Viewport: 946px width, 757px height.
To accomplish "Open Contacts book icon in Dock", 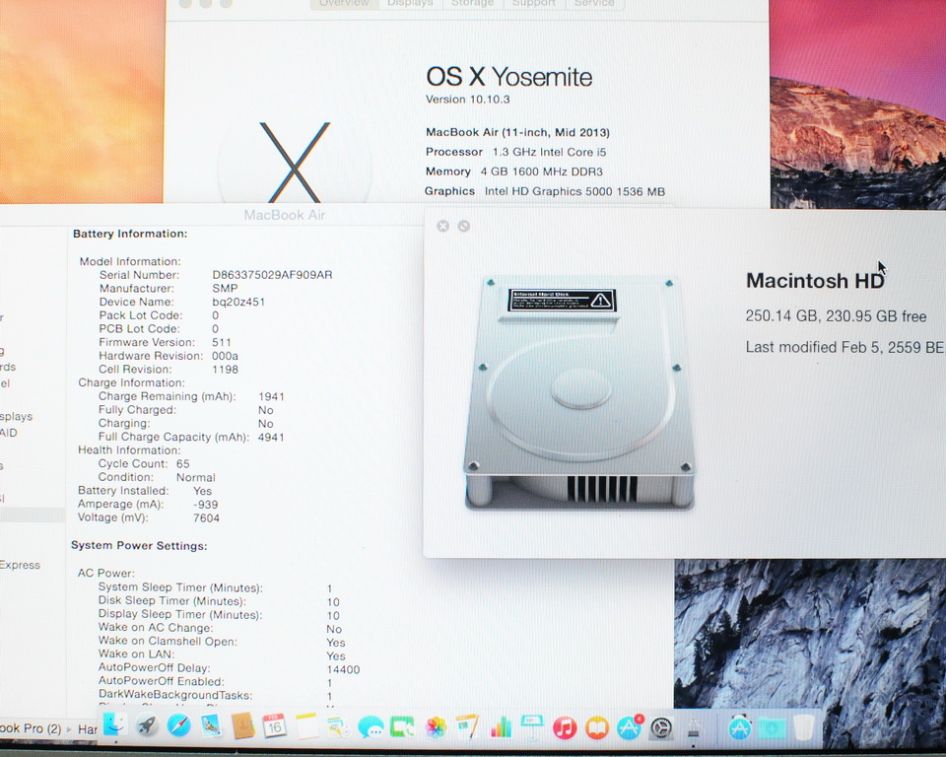I will pyautogui.click(x=243, y=726).
